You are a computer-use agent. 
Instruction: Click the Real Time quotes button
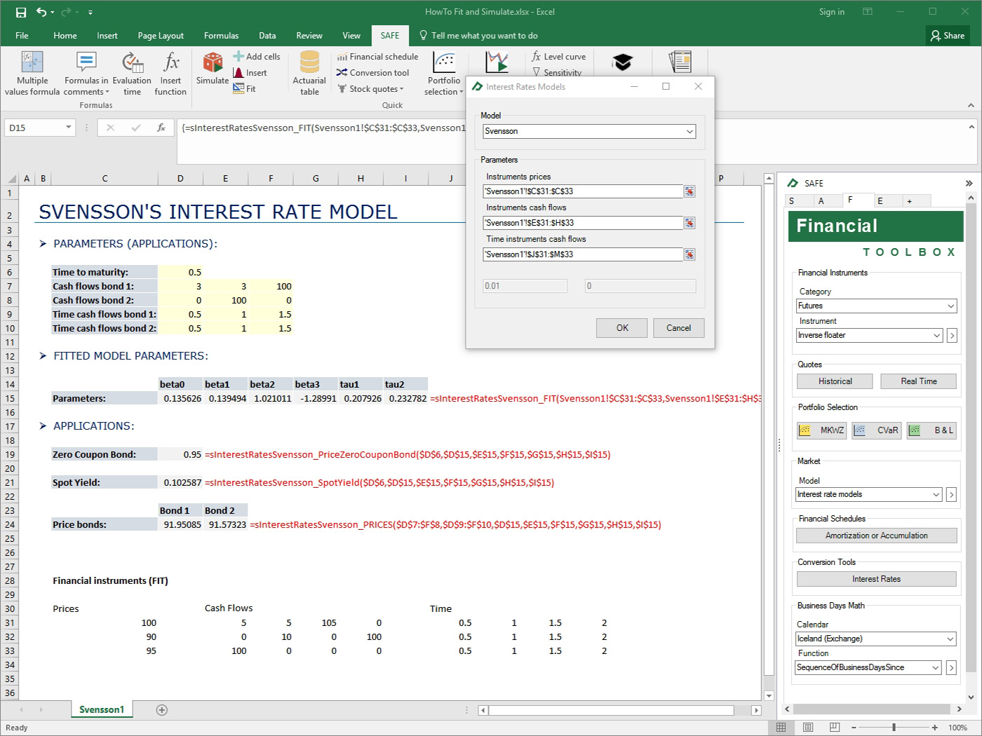919,381
